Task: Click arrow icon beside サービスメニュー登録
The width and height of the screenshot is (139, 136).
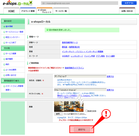Action: pyautogui.click(x=4, y=32)
